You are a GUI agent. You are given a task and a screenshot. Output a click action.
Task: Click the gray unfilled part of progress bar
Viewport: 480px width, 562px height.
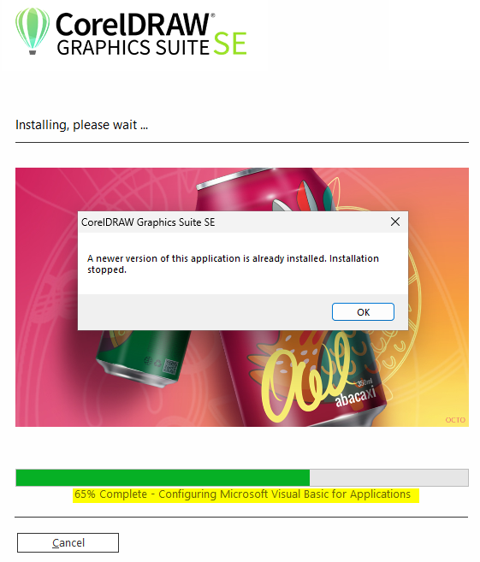(x=389, y=478)
